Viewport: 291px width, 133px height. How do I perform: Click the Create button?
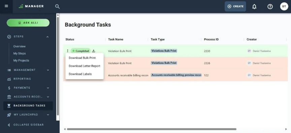coord(235,6)
